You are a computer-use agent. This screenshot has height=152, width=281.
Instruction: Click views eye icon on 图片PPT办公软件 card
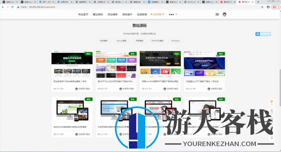(x=99, y=89)
